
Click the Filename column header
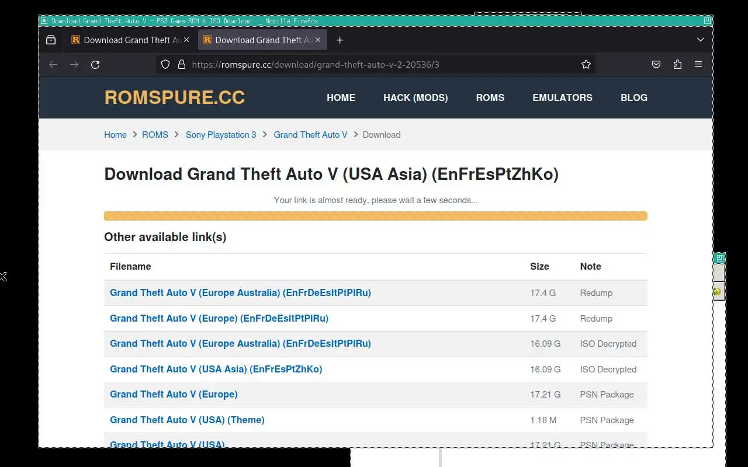pyautogui.click(x=130, y=267)
